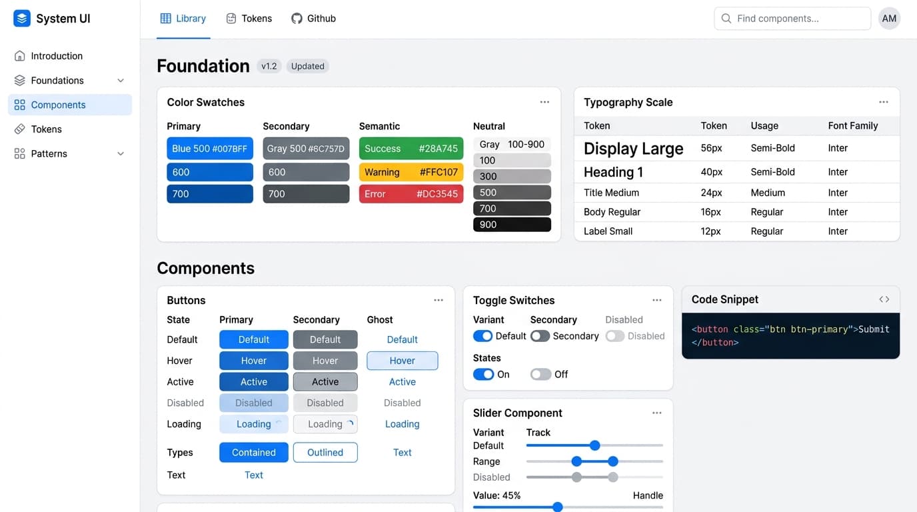Click the Contained type button
The image size is (917, 512).
click(x=254, y=453)
